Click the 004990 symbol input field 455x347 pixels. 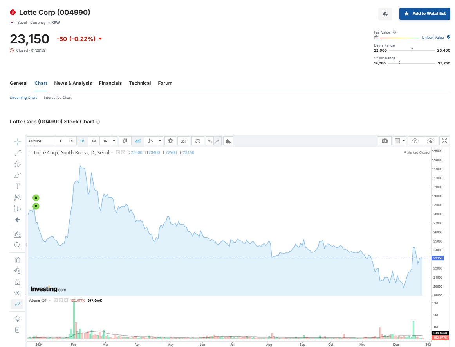click(x=41, y=141)
